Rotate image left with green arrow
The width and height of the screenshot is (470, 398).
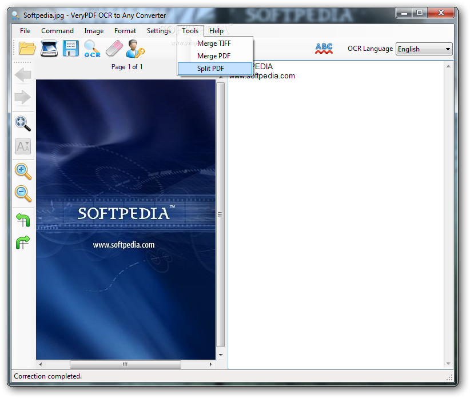pos(23,220)
